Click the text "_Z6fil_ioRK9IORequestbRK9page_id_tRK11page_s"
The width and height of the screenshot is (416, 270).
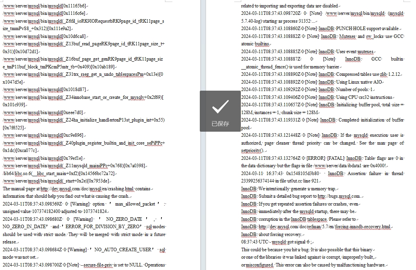[114, 21]
